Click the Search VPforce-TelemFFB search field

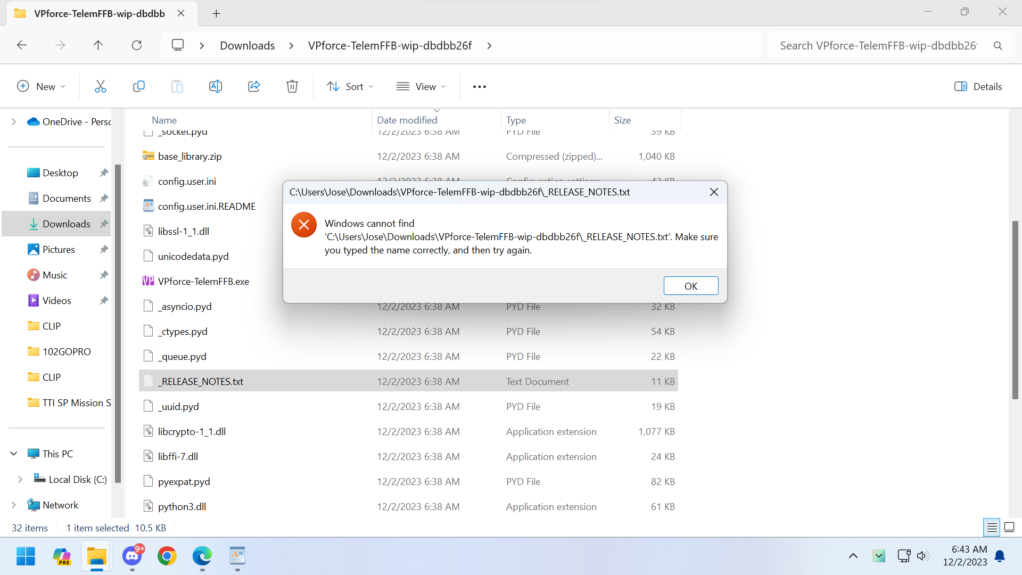878,45
